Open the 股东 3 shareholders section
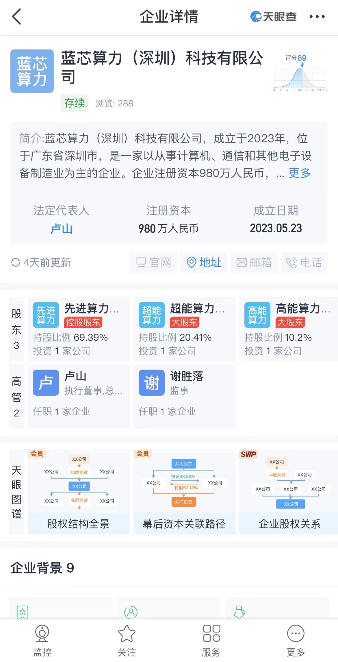 click(16, 329)
